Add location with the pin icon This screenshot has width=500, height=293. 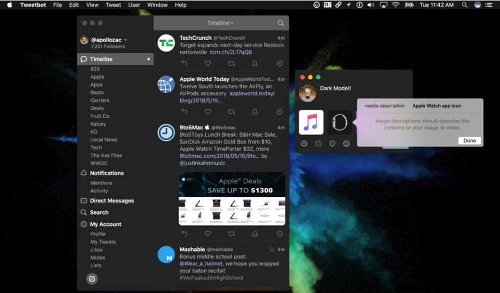click(x=332, y=143)
